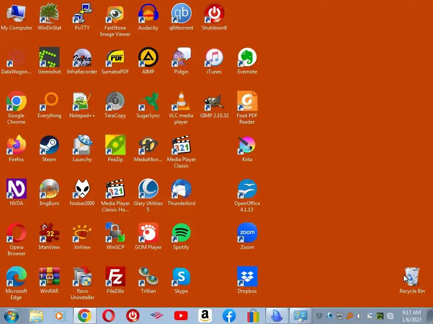Click the Greenshot desktop icon
The image size is (433, 324).
click(x=49, y=57)
